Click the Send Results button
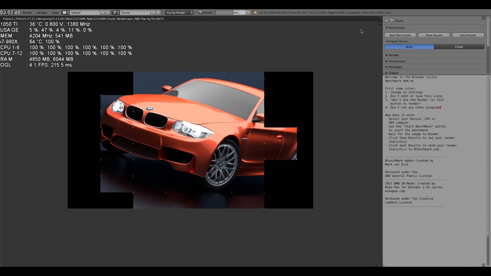Image resolution: width=491 pixels, height=276 pixels. coord(468,35)
